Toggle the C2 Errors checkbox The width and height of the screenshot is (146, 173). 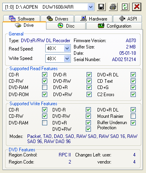click(133, 94)
